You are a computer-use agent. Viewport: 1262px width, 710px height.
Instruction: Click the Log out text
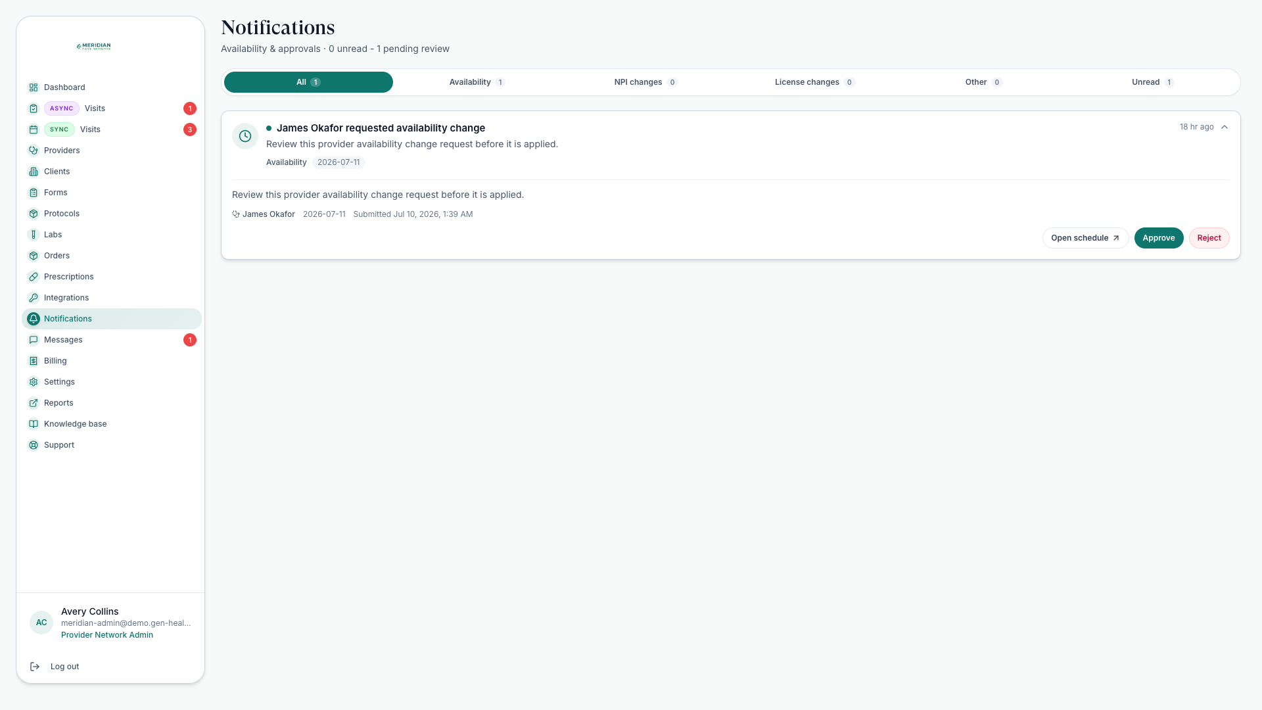tap(64, 667)
